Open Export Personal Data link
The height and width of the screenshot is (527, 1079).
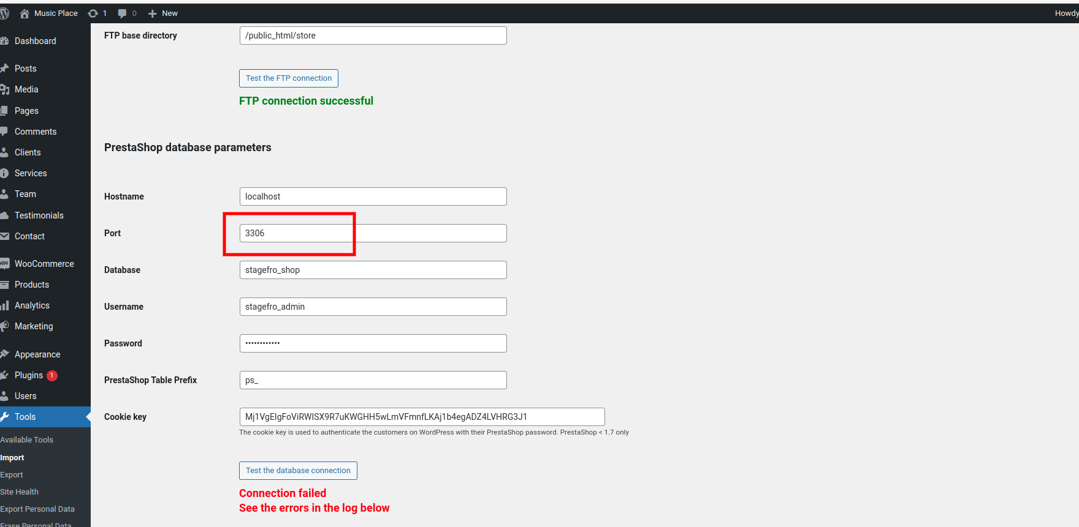pos(37,509)
